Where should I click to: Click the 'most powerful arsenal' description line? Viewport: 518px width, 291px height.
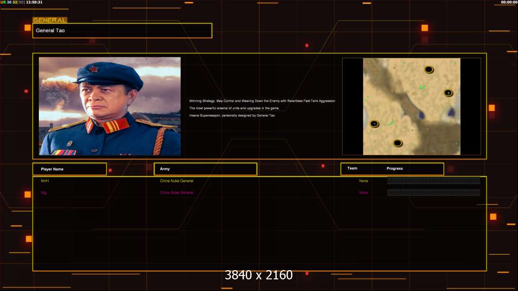pos(234,108)
